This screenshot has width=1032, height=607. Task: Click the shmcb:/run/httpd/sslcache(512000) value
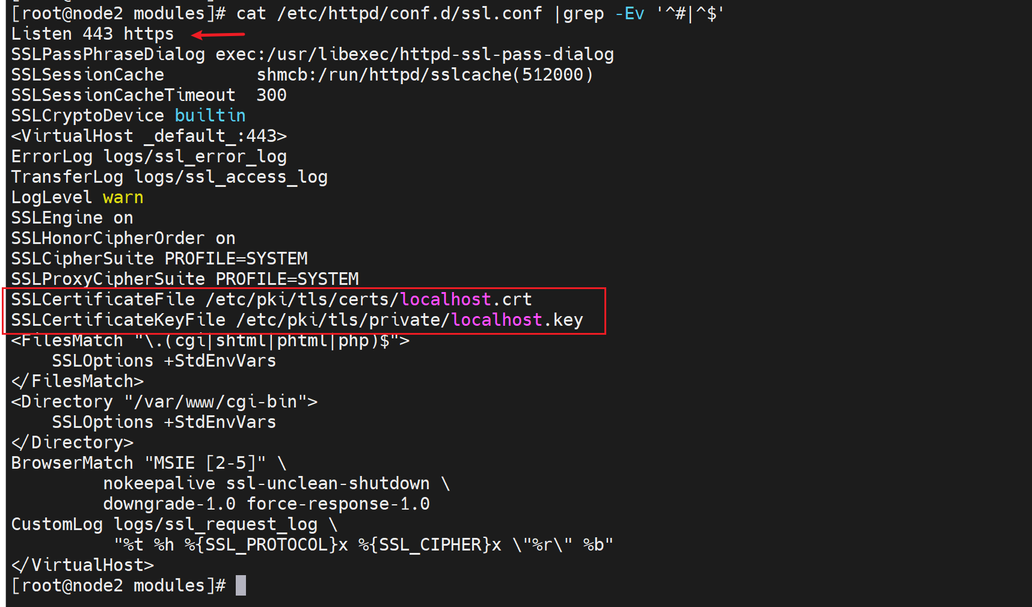point(425,75)
